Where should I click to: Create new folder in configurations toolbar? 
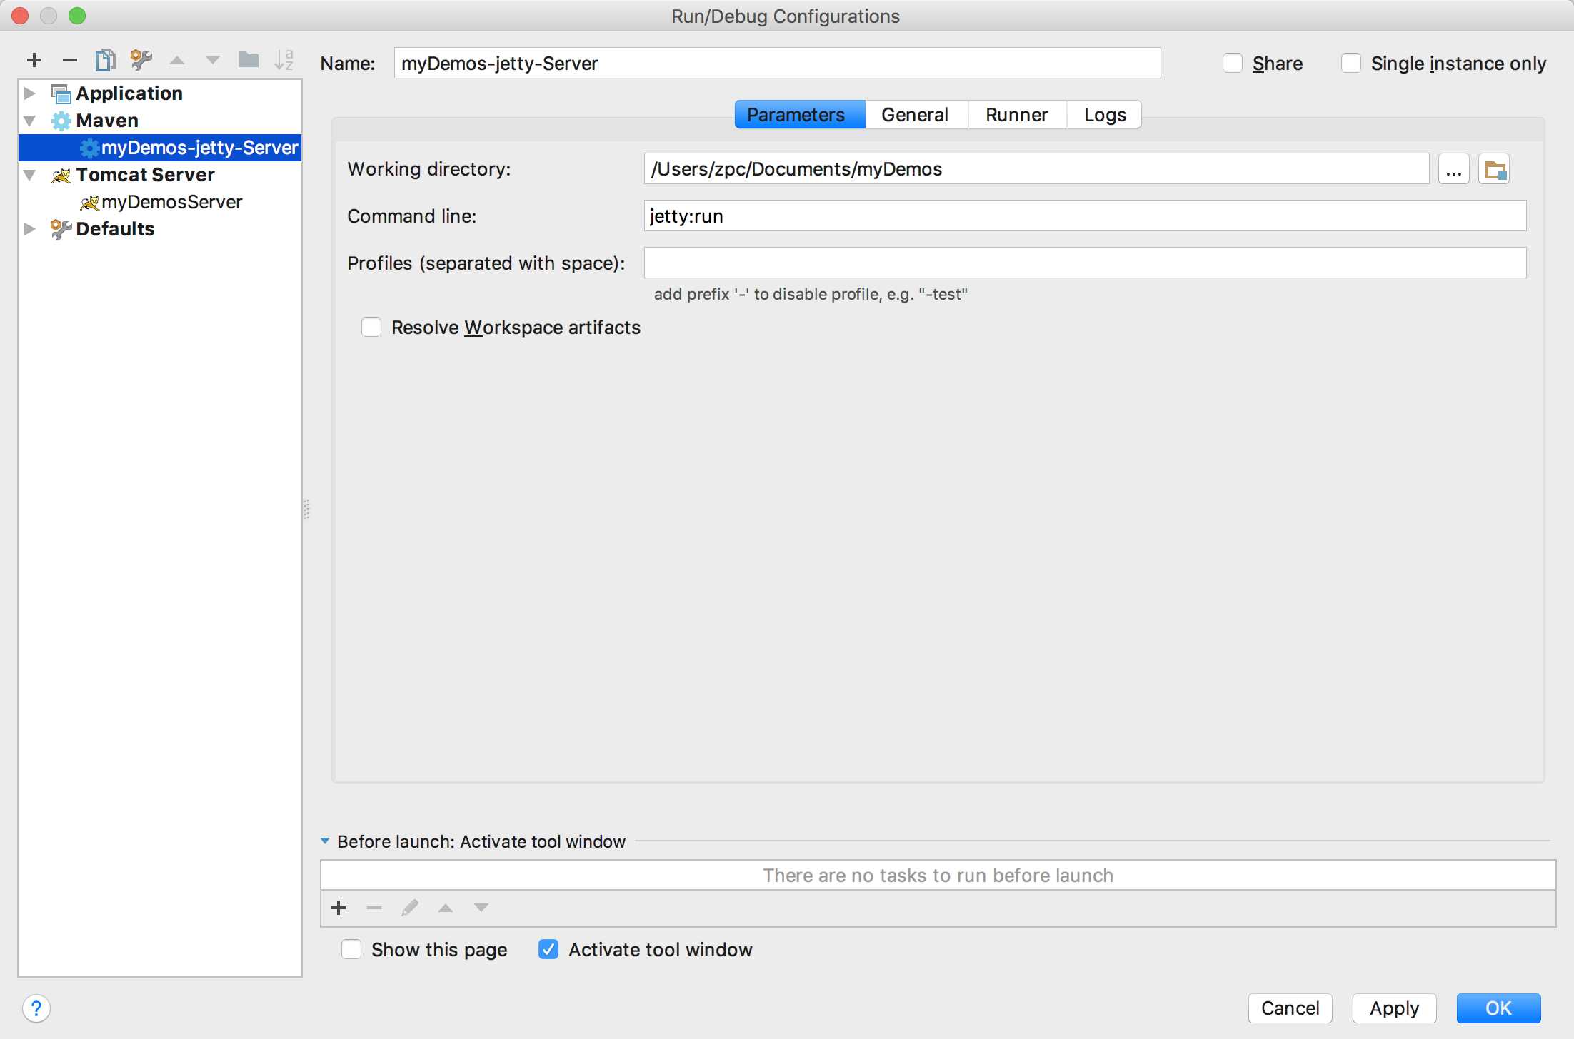pos(248,60)
